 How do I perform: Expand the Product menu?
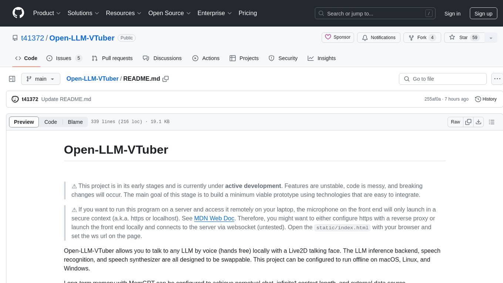47,13
